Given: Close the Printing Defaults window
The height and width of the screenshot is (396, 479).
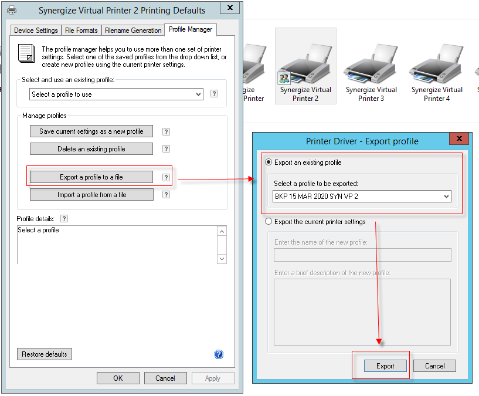Looking at the screenshot, I should 230,8.
